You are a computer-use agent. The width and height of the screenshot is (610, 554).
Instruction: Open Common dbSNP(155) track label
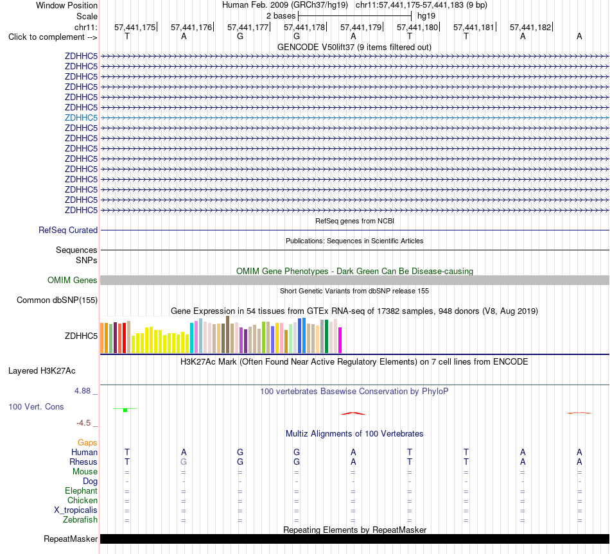coord(57,300)
